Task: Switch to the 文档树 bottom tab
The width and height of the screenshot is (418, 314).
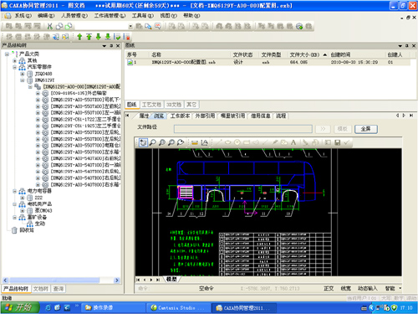Action: pyautogui.click(x=41, y=289)
